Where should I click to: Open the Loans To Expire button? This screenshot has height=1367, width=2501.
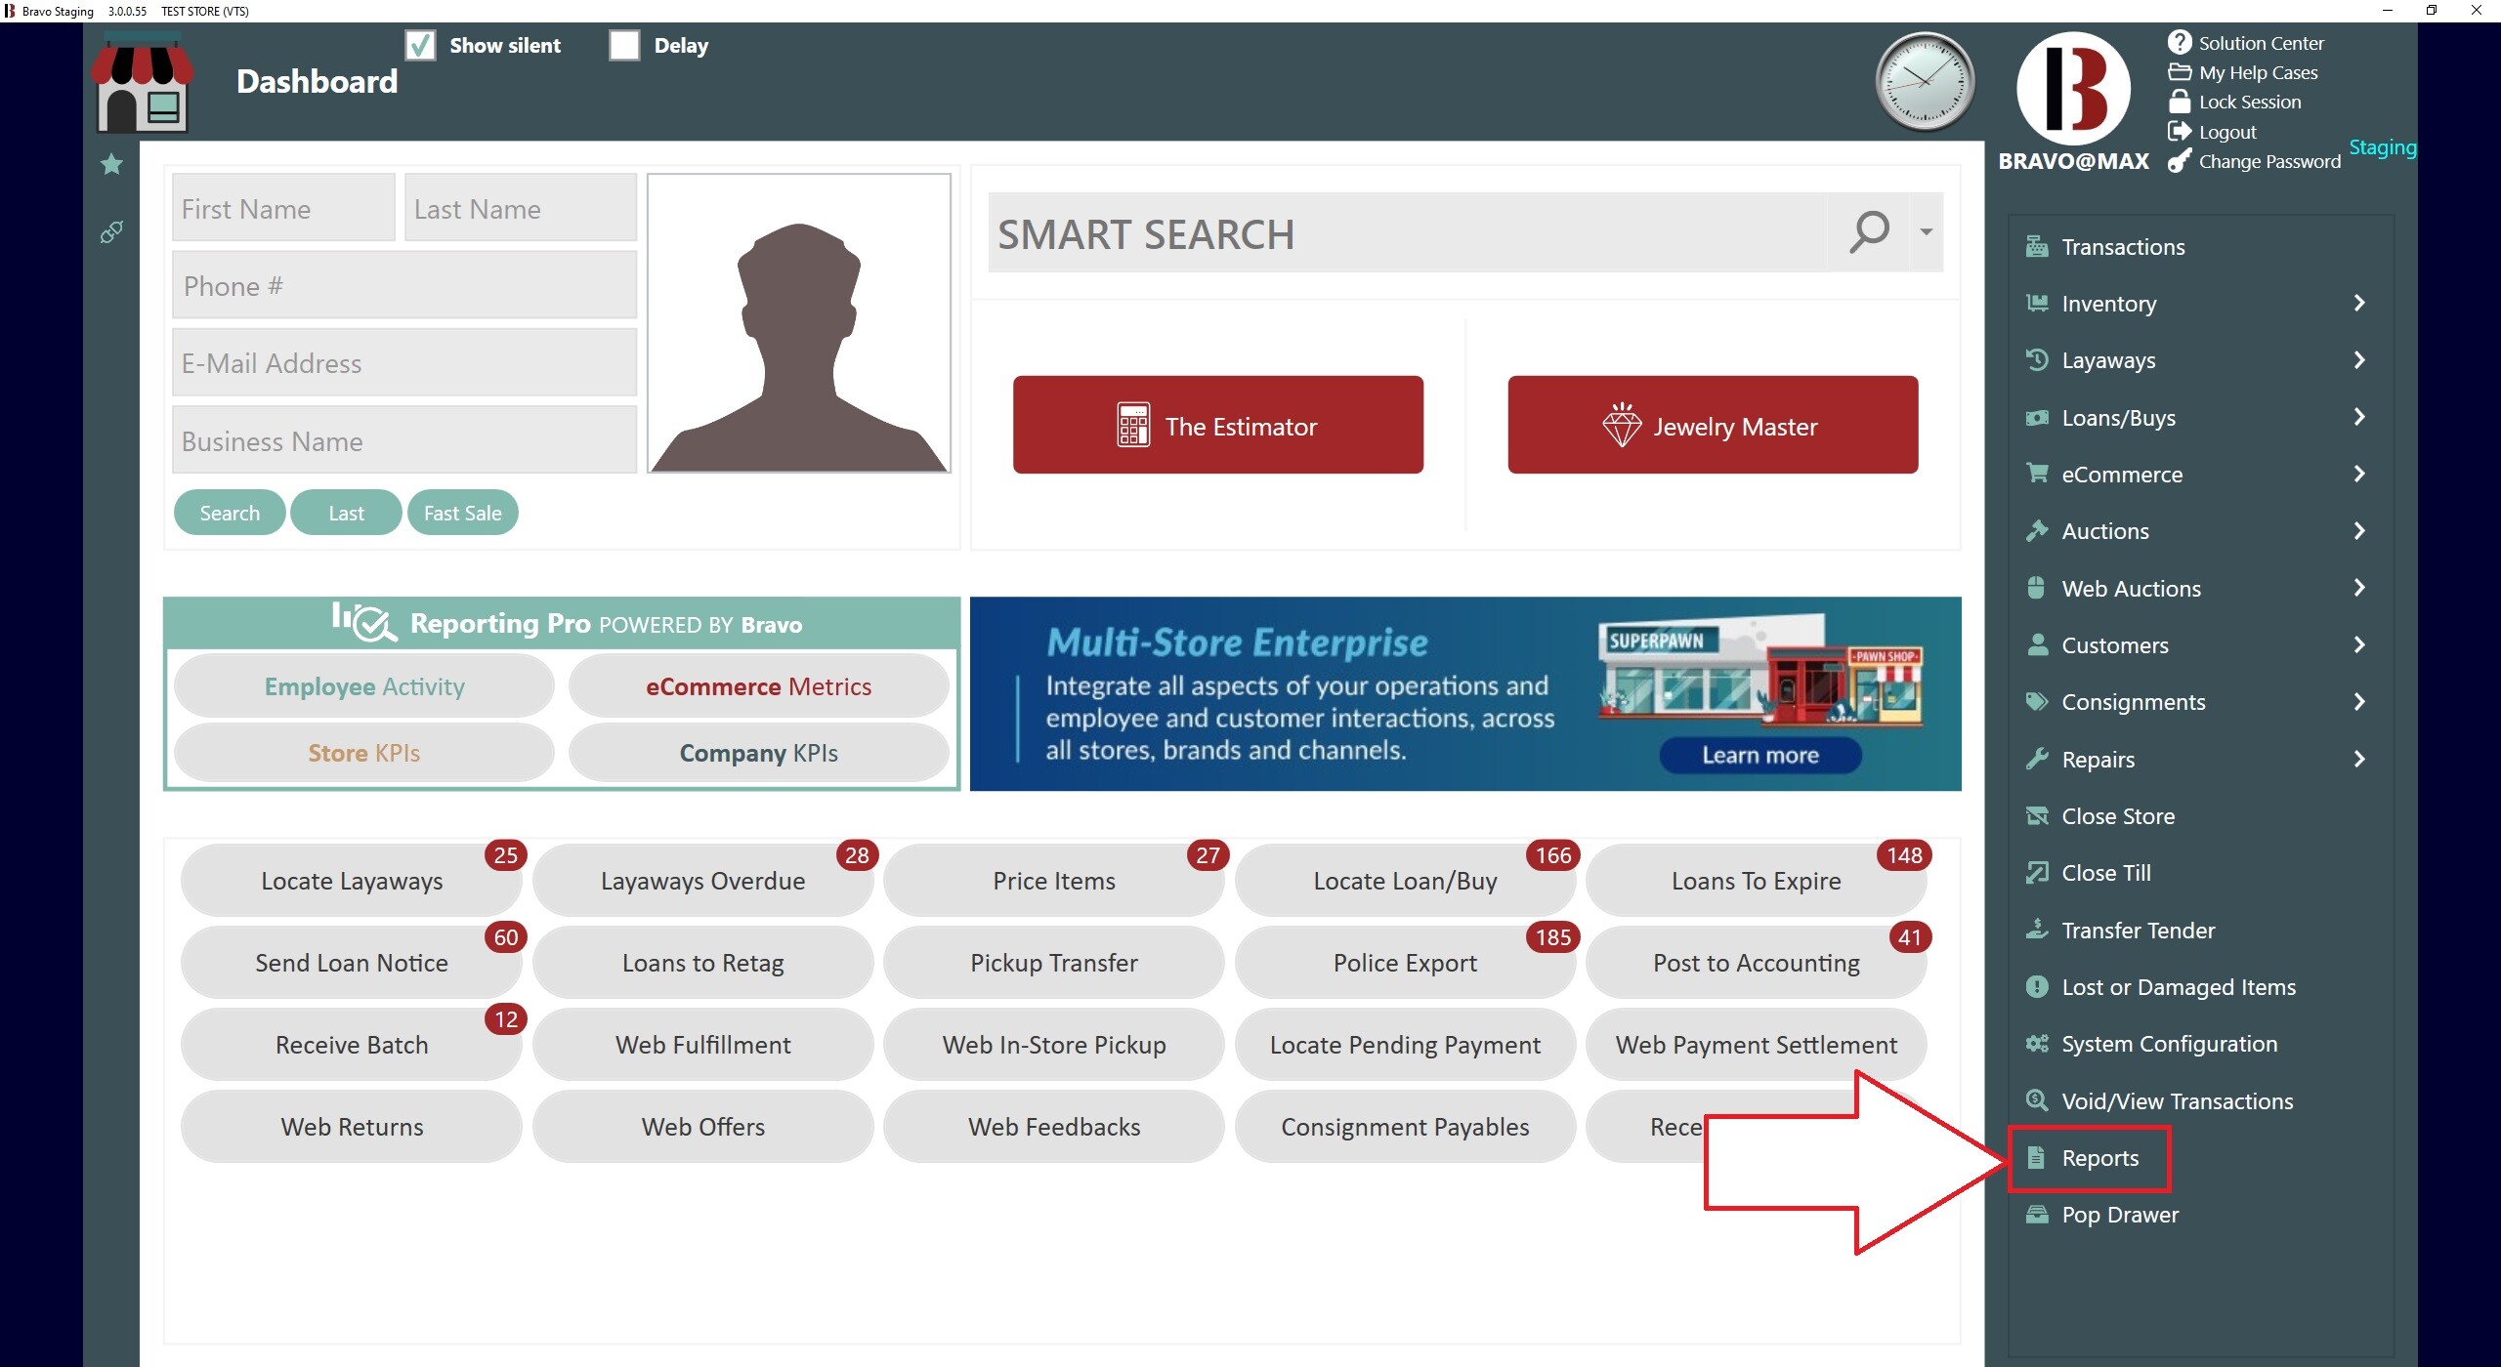[x=1756, y=881]
